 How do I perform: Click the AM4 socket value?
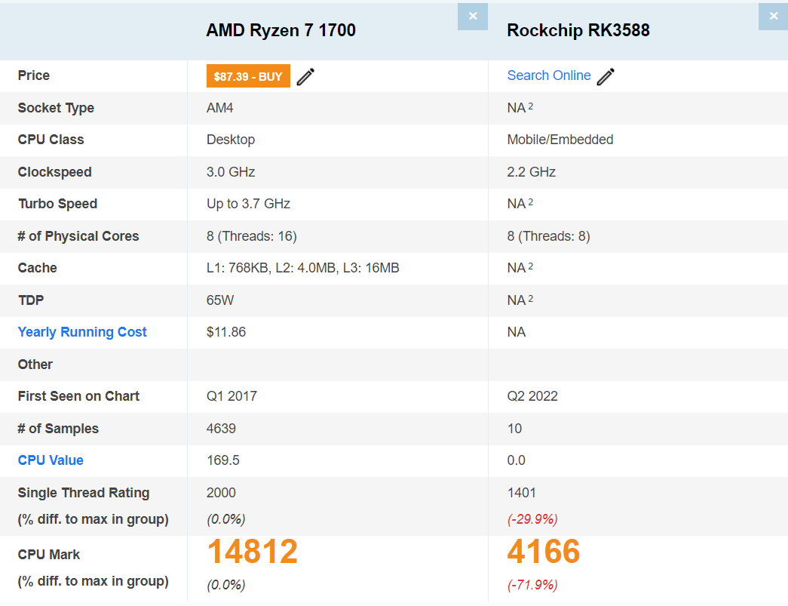pyautogui.click(x=219, y=108)
